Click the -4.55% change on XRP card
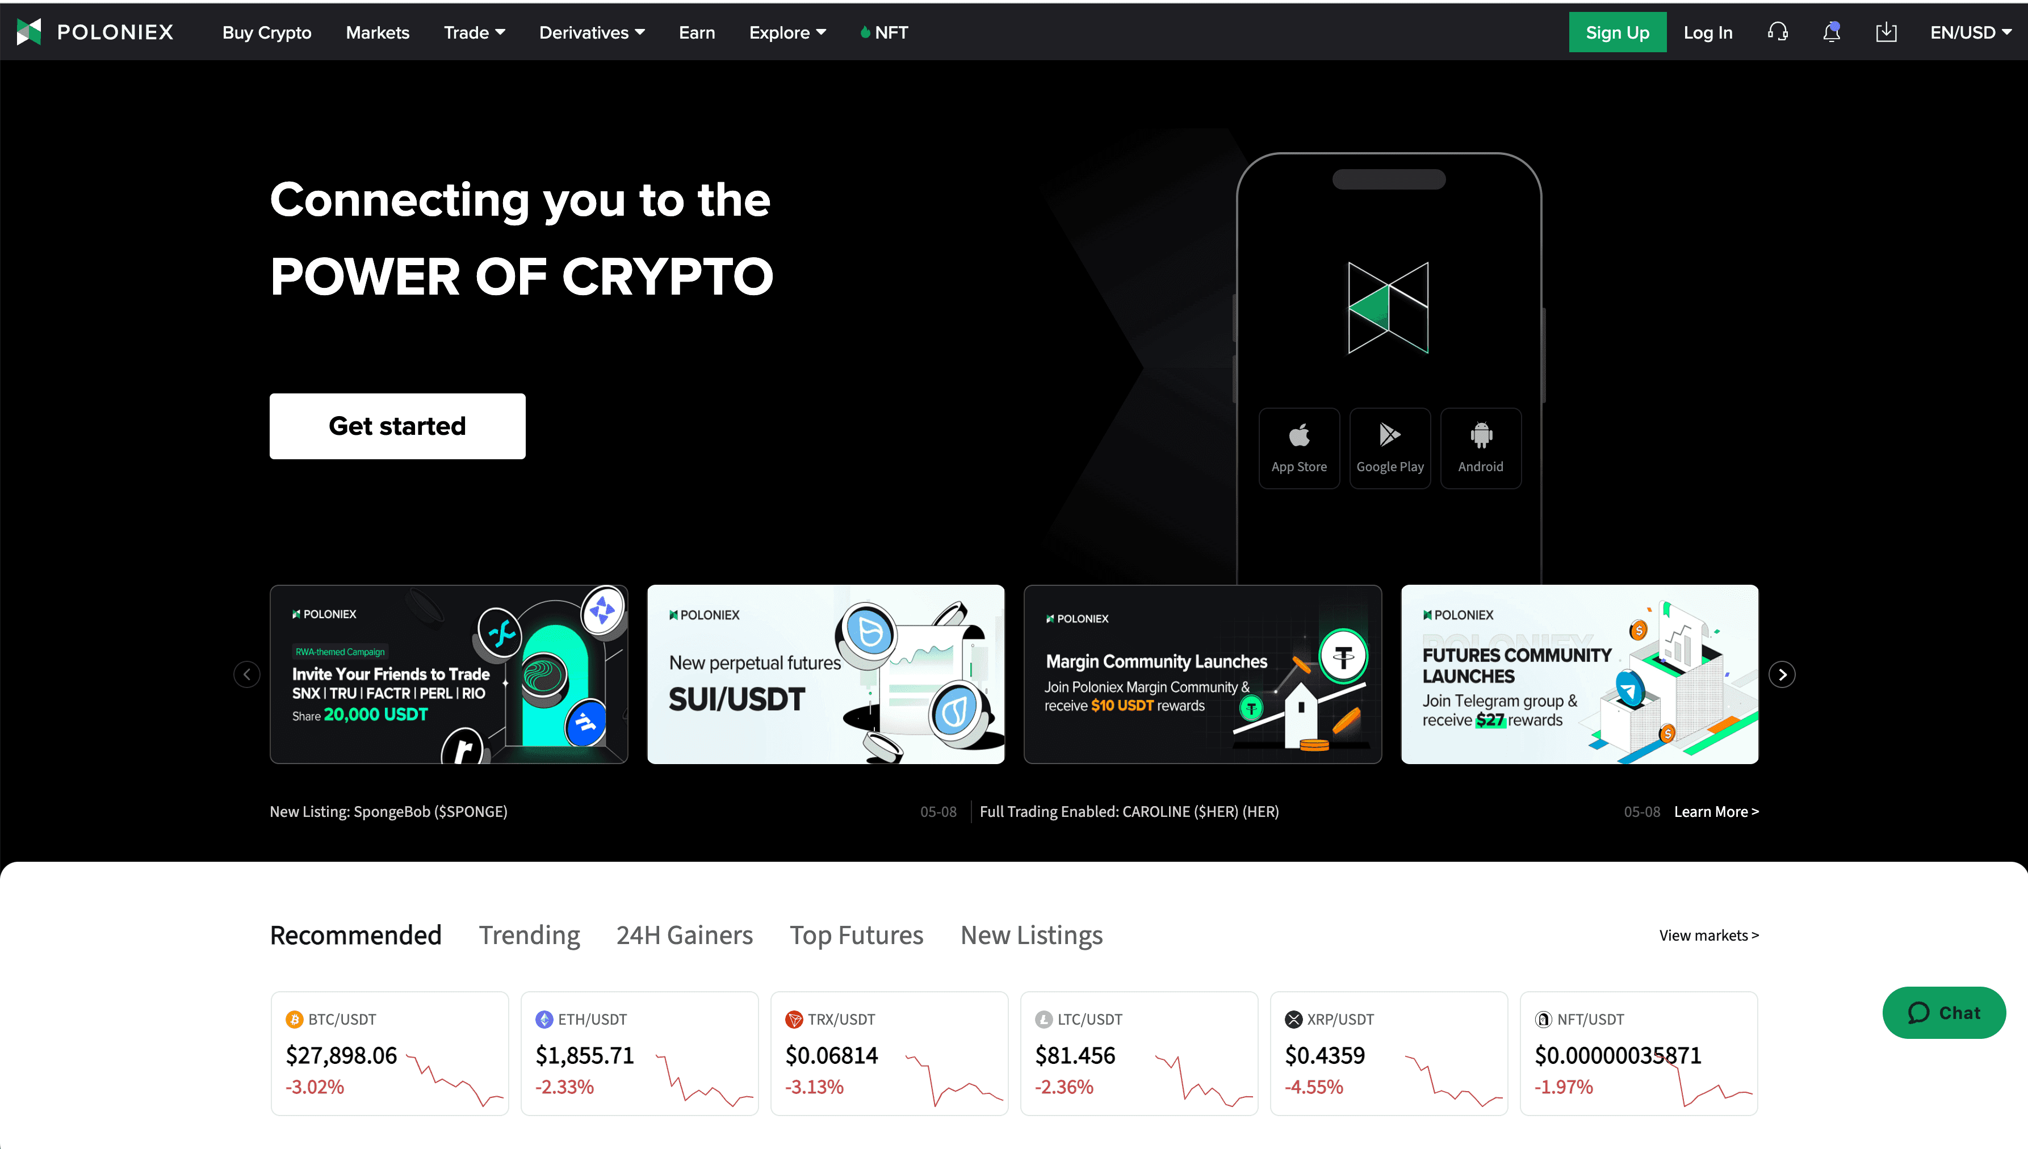Screen dimensions: 2028x1149 tap(1314, 1088)
